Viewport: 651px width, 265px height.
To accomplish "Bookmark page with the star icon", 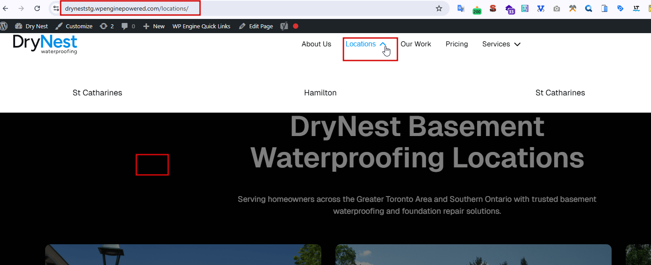I will [x=439, y=8].
